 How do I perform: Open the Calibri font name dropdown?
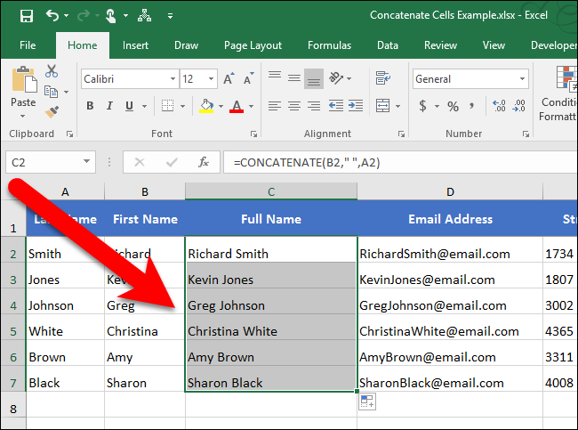click(x=129, y=79)
